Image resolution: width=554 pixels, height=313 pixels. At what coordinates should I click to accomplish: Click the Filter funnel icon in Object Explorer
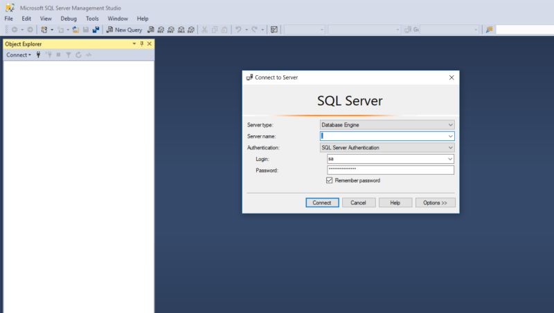click(x=69, y=55)
